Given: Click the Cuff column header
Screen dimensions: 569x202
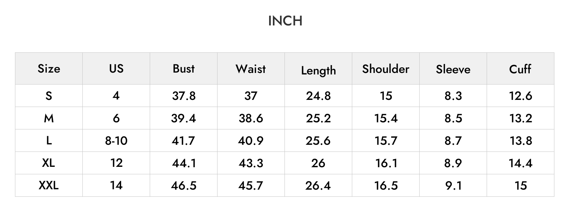Looking at the screenshot, I should [520, 69].
